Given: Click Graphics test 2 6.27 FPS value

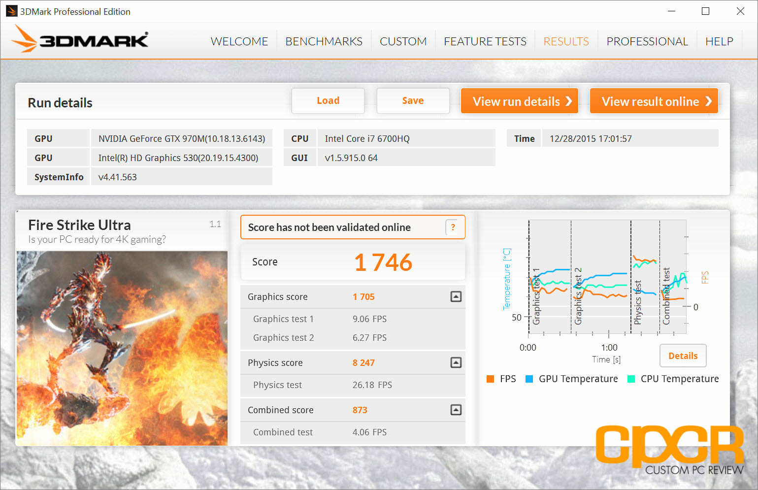Looking at the screenshot, I should pyautogui.click(x=369, y=338).
